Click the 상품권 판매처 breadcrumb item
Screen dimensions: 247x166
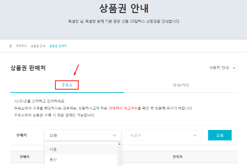click(x=58, y=46)
